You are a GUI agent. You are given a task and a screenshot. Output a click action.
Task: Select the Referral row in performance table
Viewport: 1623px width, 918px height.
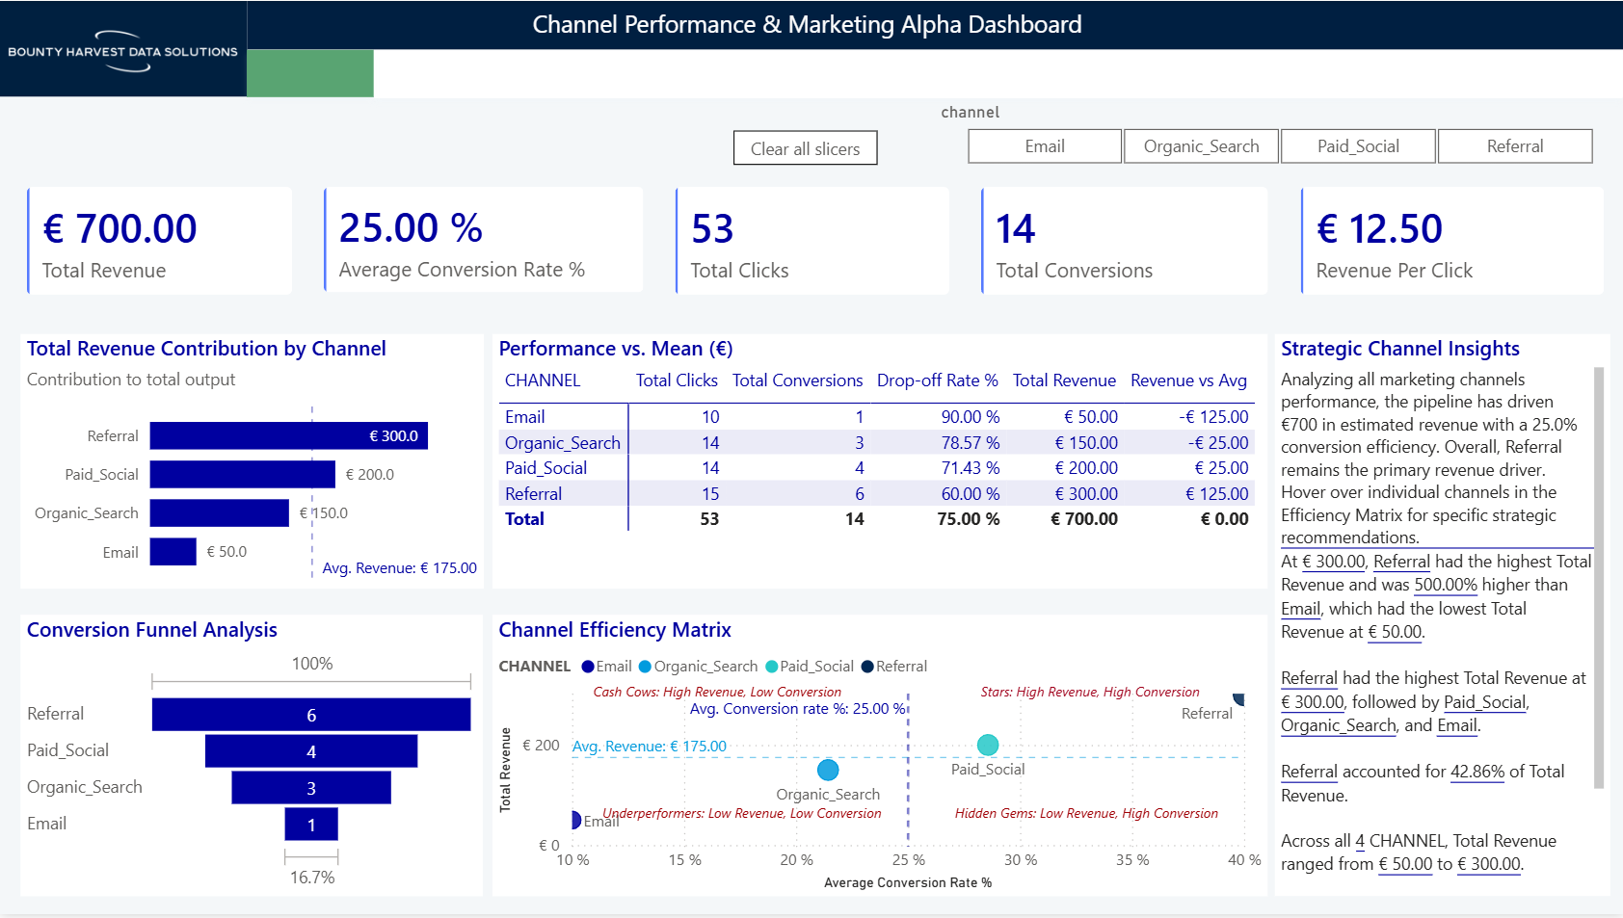point(877,493)
